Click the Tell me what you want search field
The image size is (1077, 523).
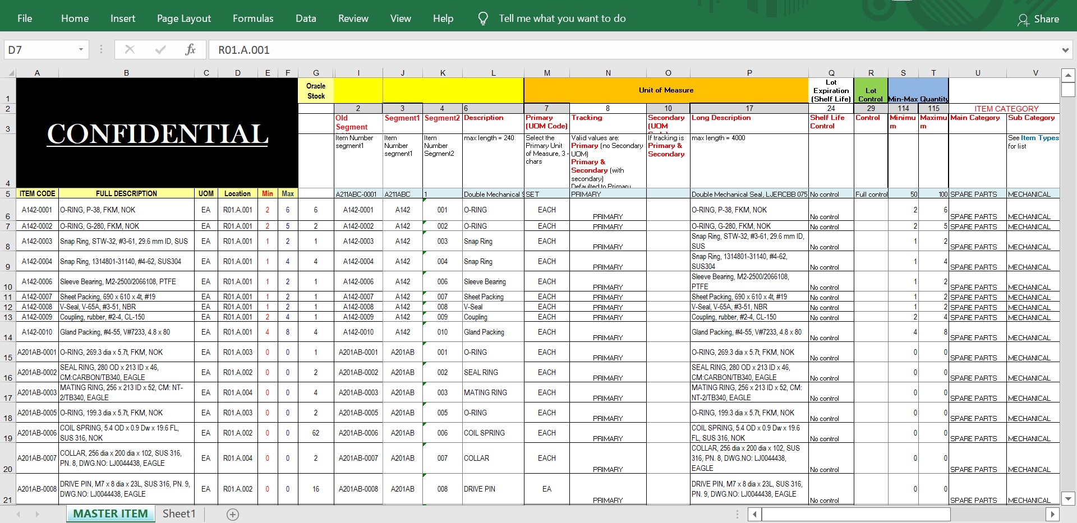(562, 18)
